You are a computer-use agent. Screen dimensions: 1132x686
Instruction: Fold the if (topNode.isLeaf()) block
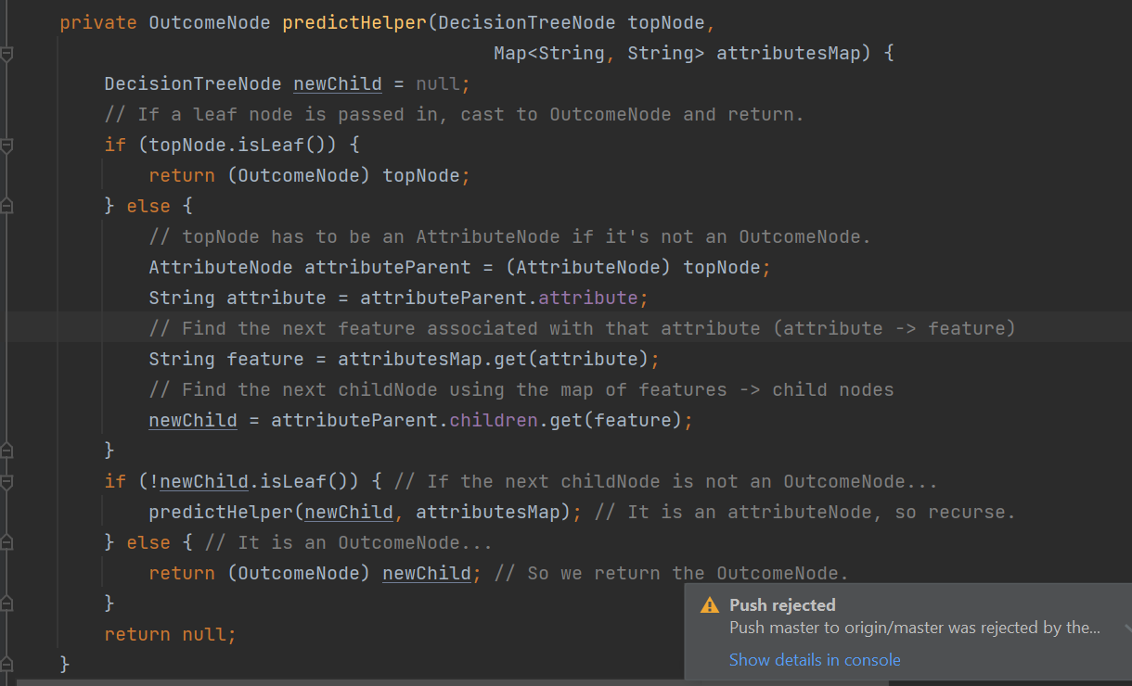[x=7, y=146]
